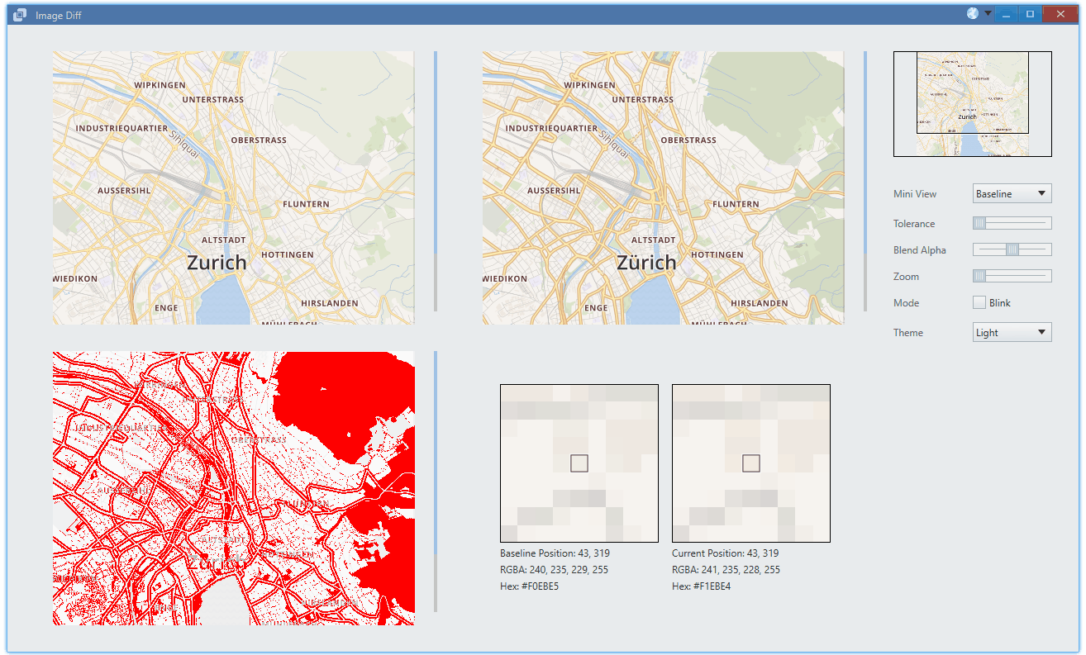
Task: Click the 'Blend Alpha' label
Action: click(x=920, y=250)
